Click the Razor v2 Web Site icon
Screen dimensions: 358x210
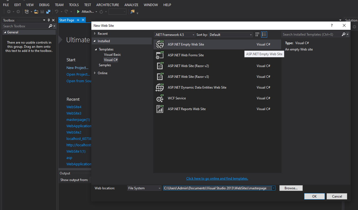[160, 66]
